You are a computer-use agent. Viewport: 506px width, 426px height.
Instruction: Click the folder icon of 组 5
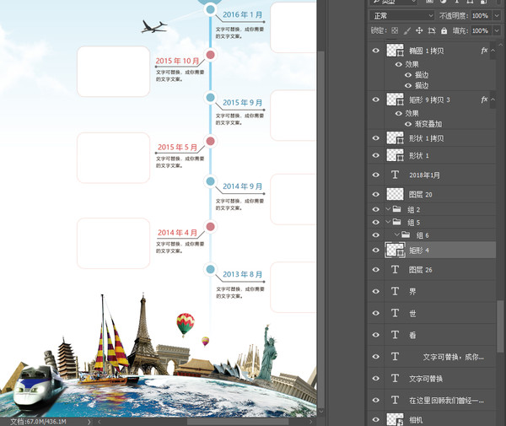click(396, 222)
